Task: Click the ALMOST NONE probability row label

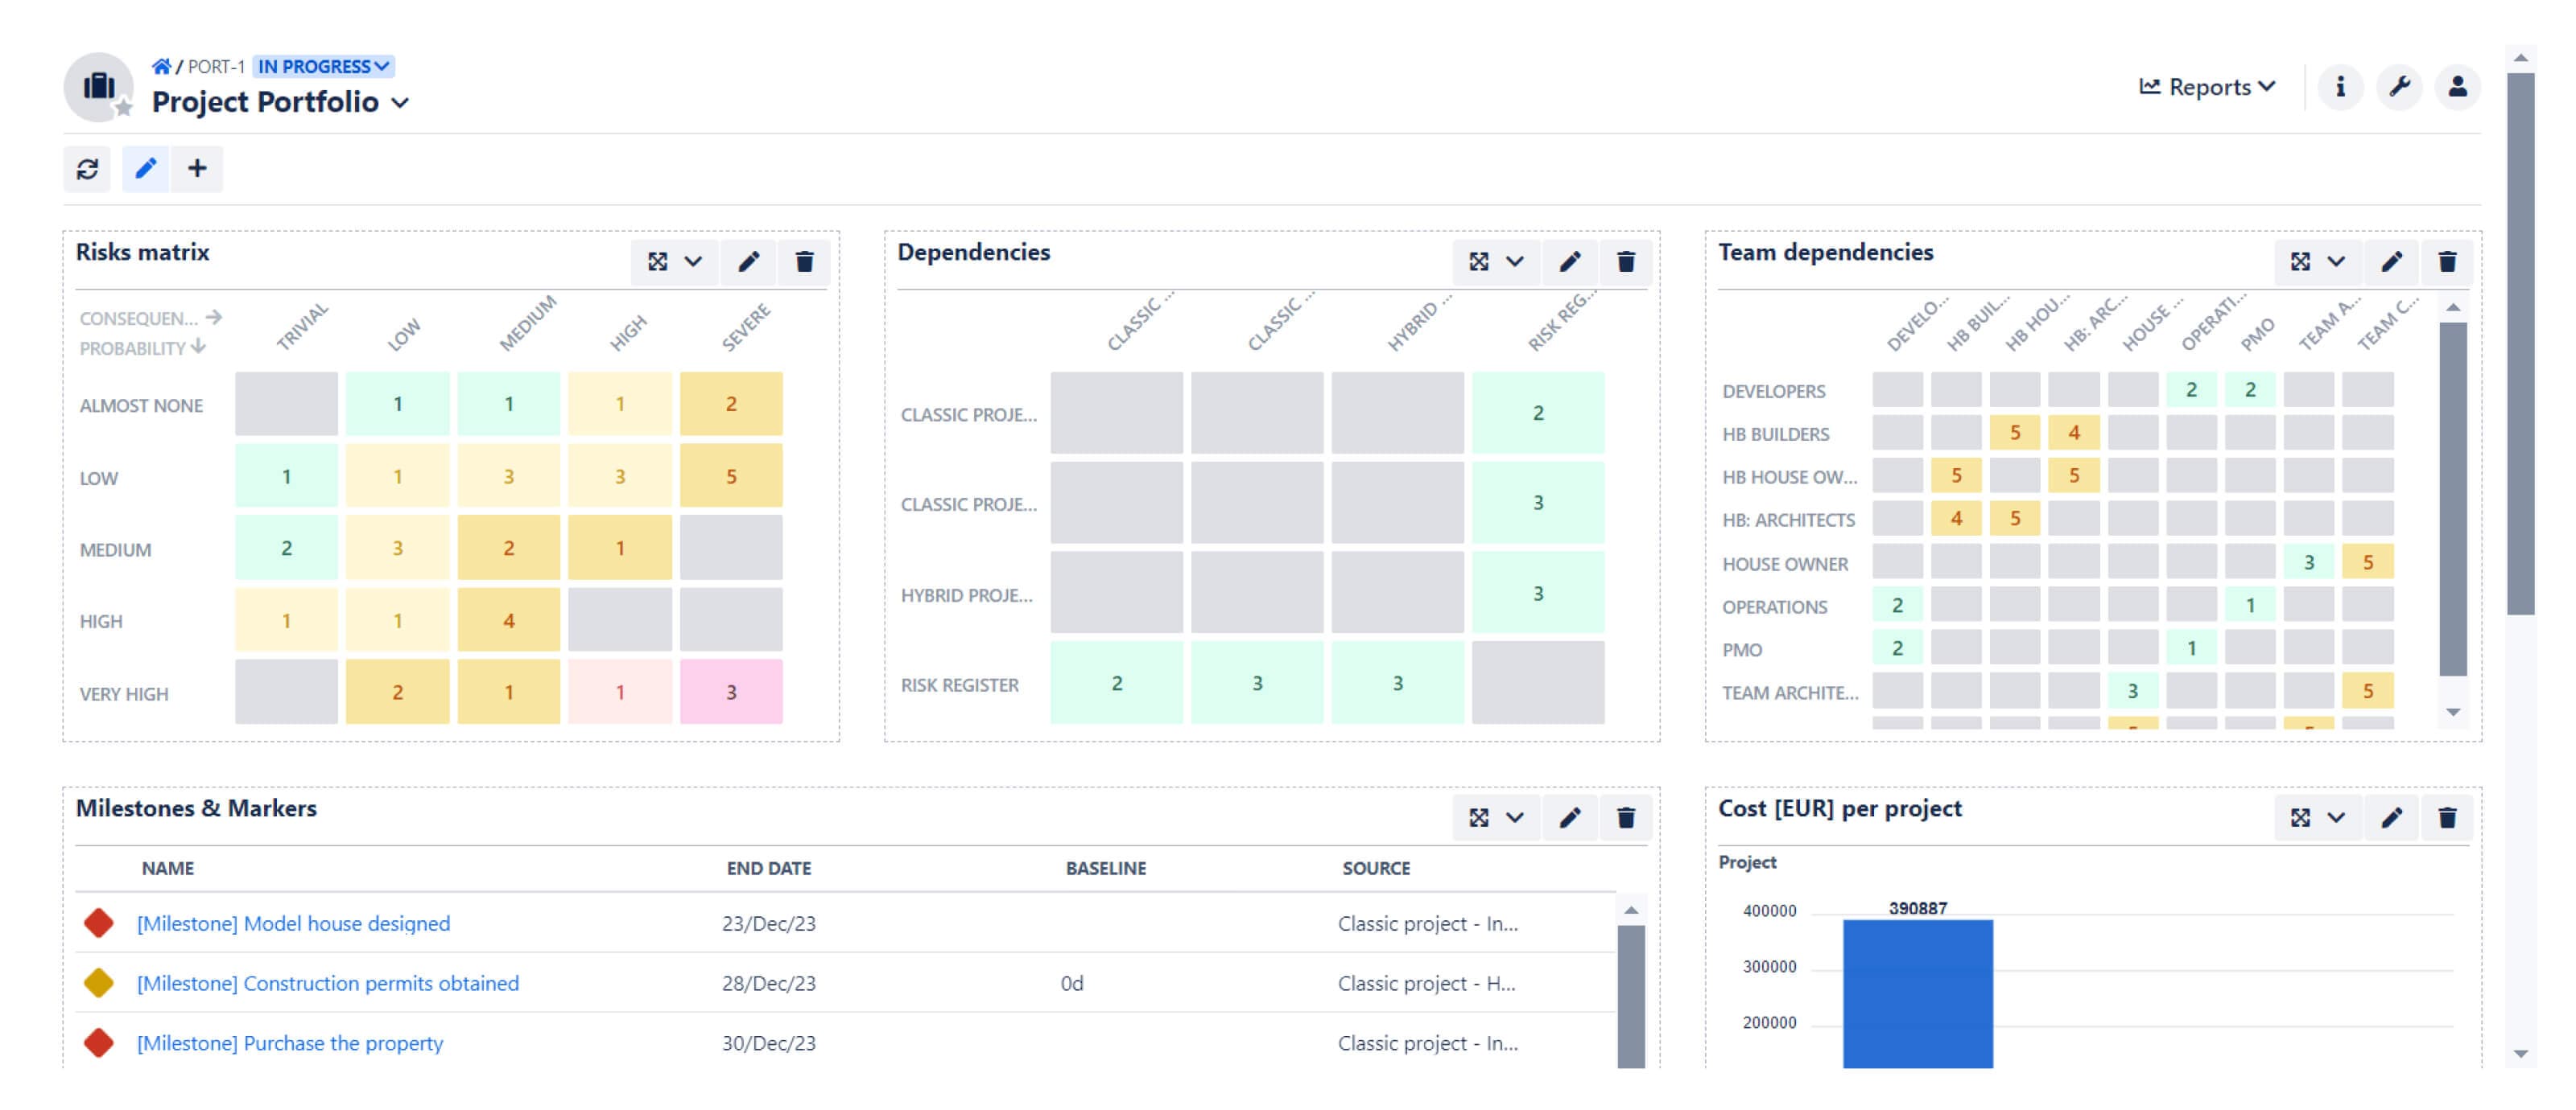Action: tap(141, 405)
